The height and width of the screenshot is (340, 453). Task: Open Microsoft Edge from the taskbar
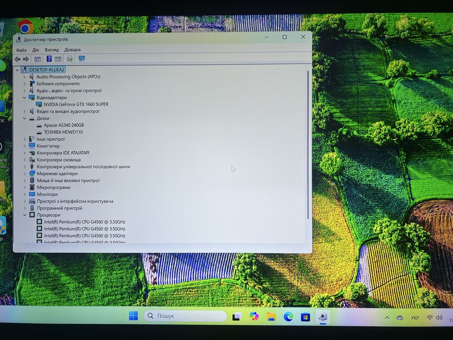coord(288,317)
